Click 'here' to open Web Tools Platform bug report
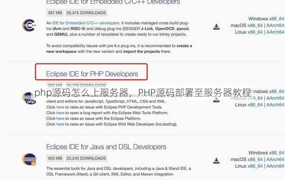 click(60, 113)
